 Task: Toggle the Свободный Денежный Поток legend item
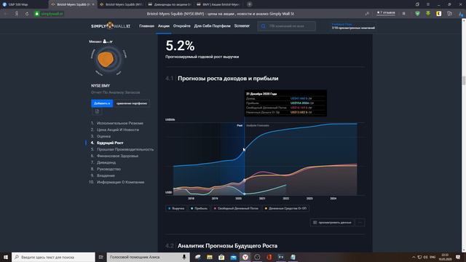tap(236, 209)
